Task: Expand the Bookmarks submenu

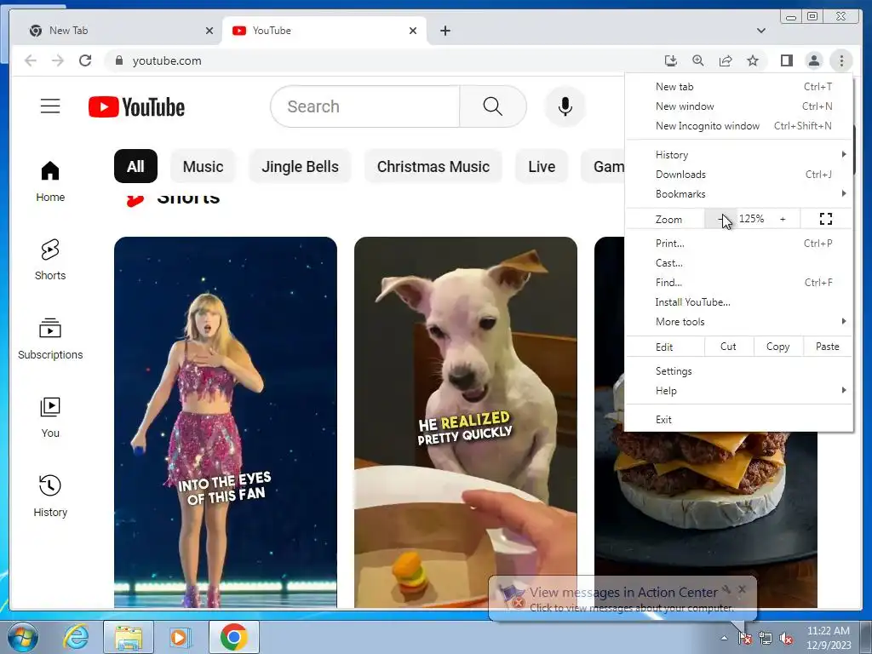Action: coord(740,194)
